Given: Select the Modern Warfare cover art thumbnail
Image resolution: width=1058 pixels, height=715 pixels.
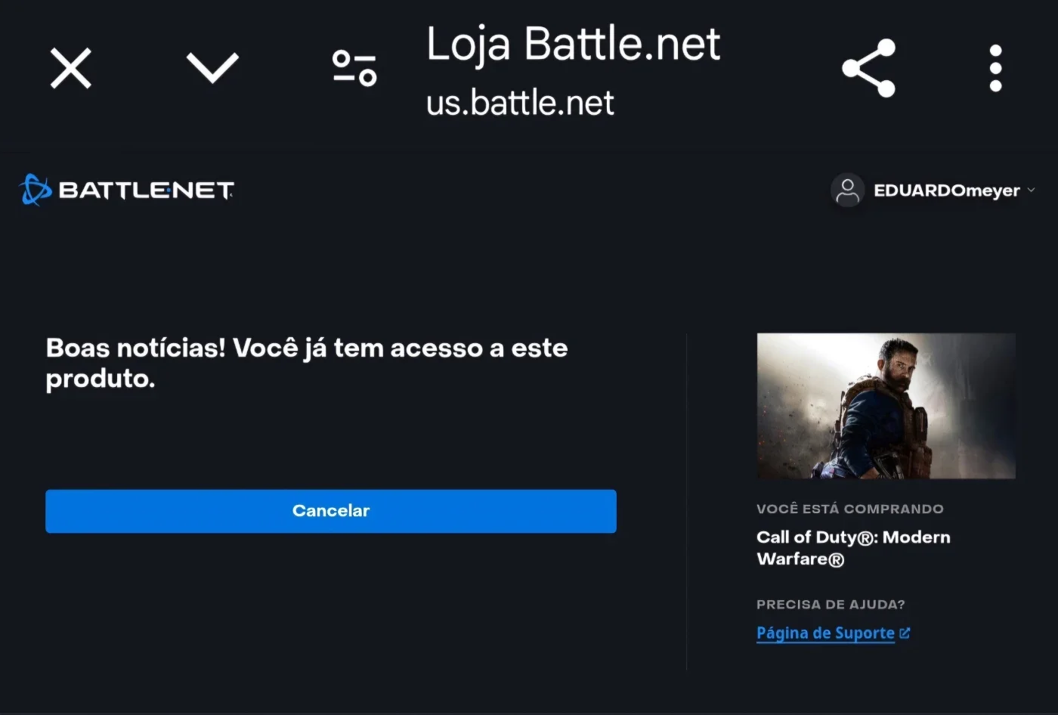Looking at the screenshot, I should (886, 406).
